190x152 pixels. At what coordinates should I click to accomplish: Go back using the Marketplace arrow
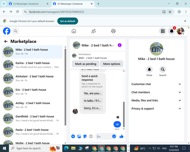coord(6,41)
